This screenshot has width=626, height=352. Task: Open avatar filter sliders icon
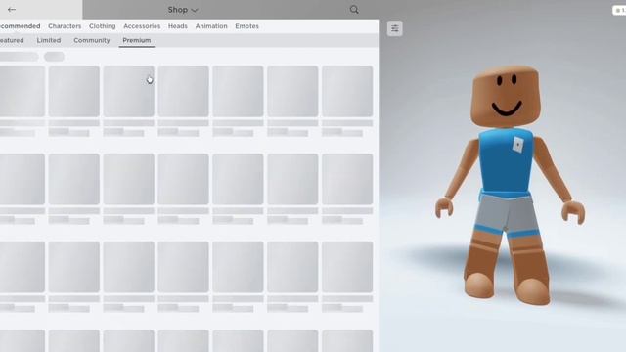pyautogui.click(x=394, y=28)
